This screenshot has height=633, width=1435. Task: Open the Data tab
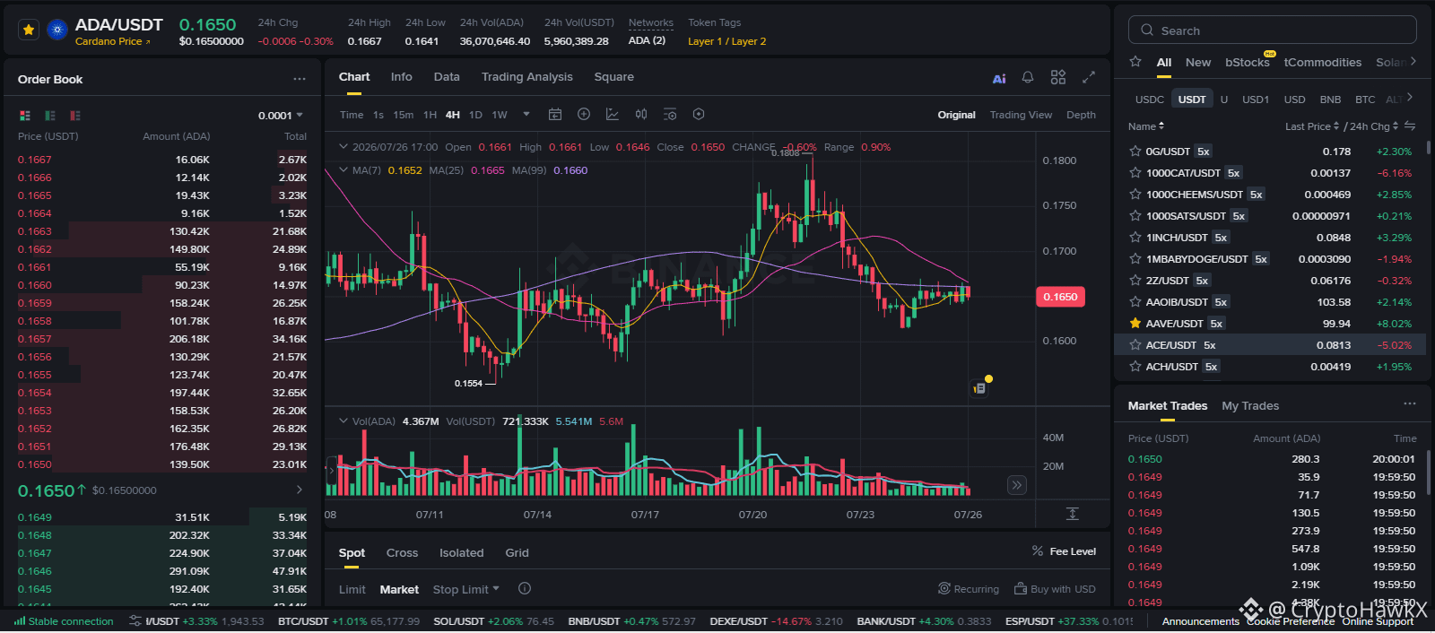447,77
